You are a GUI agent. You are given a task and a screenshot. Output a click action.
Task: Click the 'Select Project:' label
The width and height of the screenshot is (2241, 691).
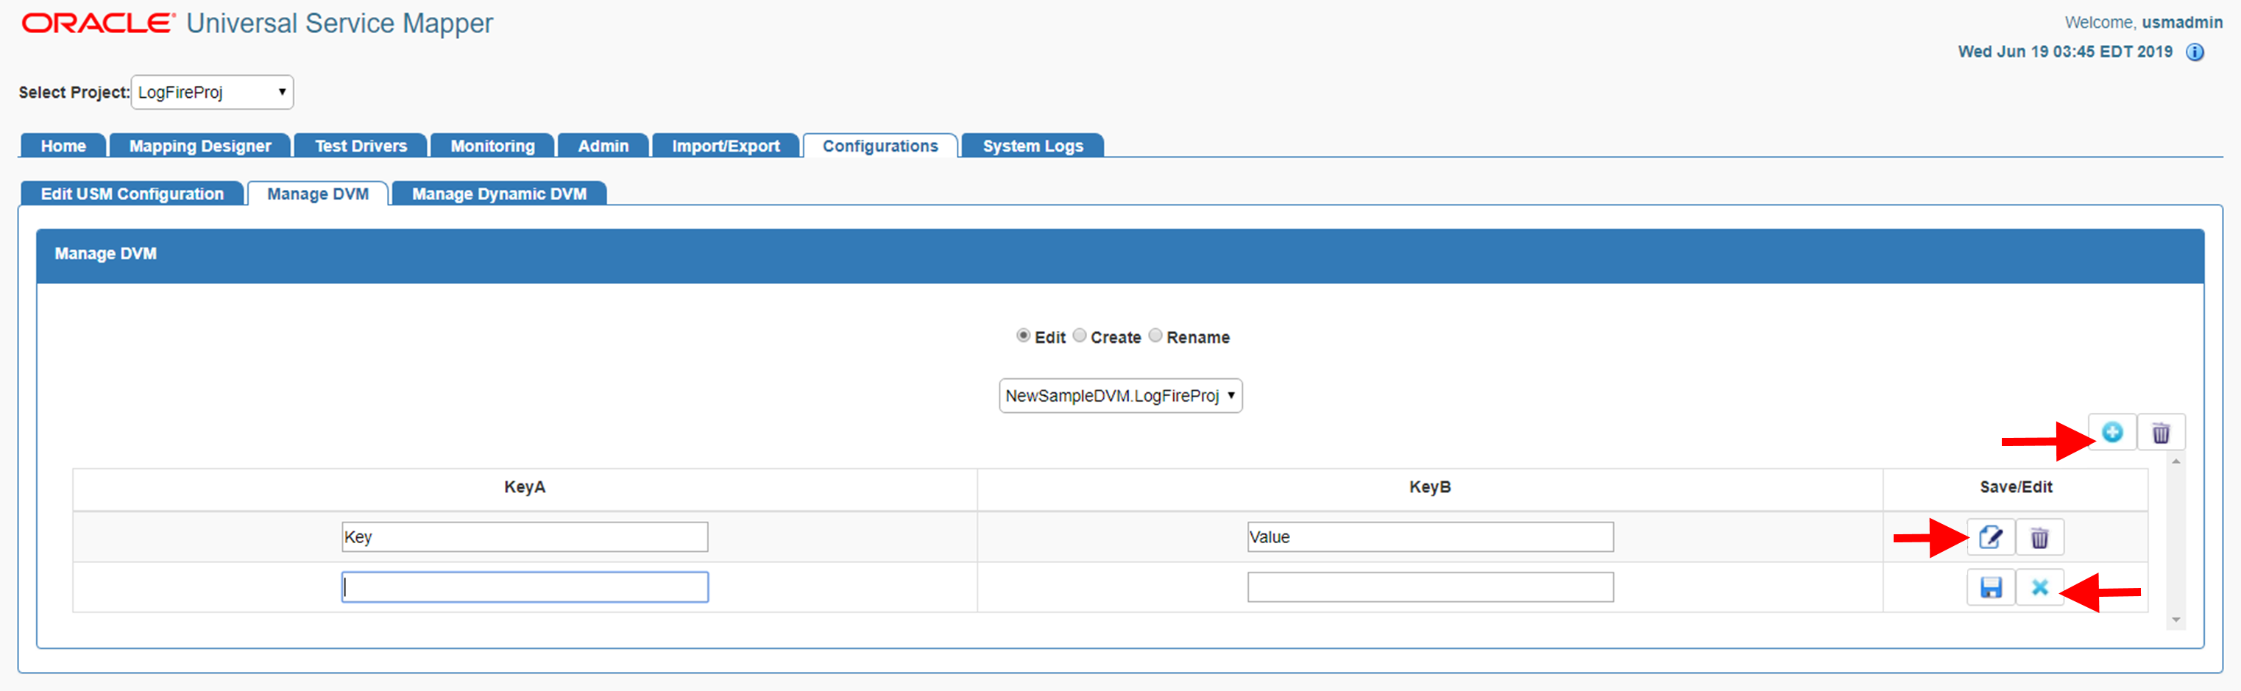(74, 92)
